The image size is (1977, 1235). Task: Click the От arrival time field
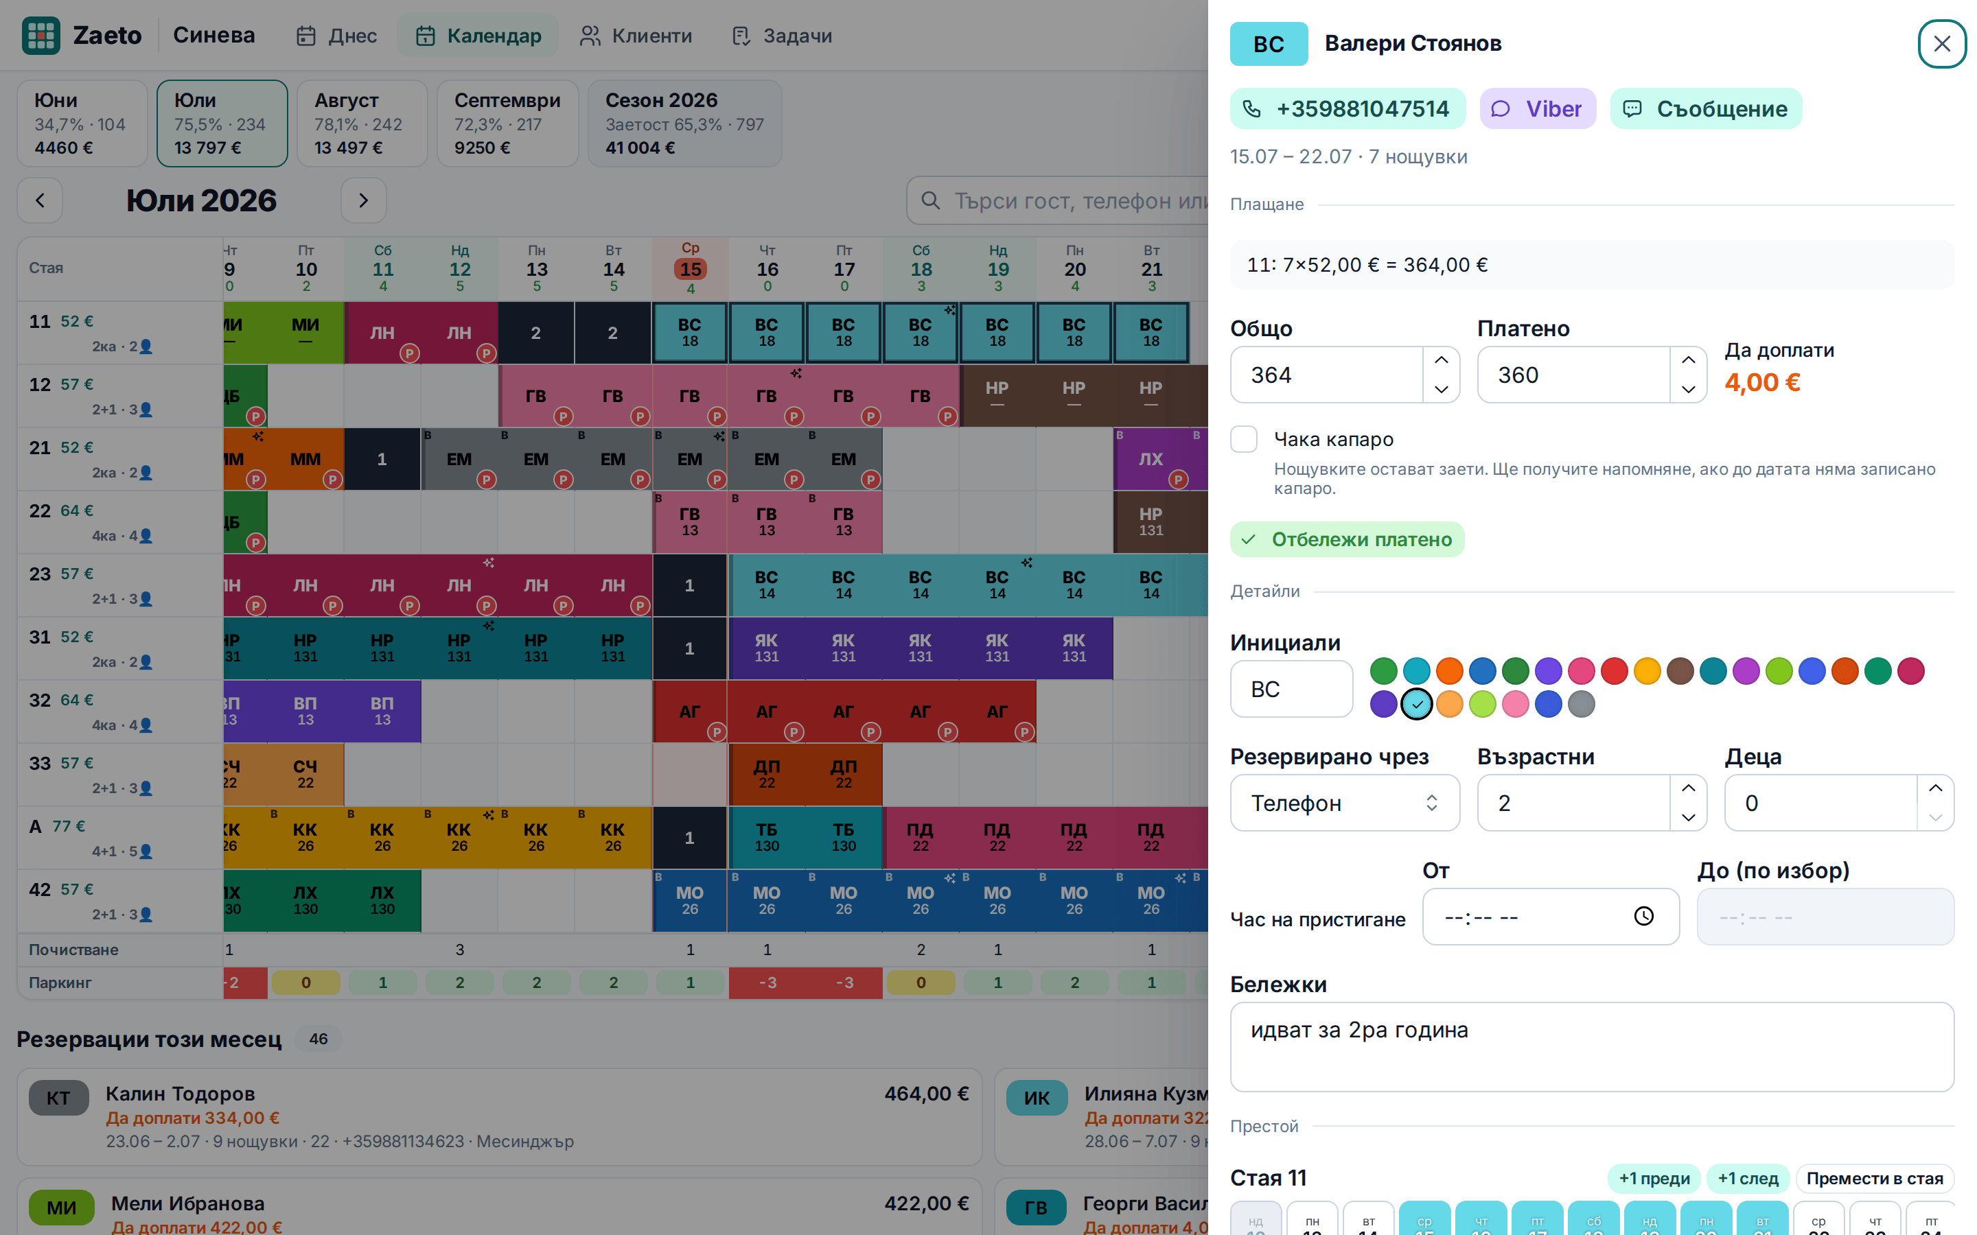click(1551, 917)
